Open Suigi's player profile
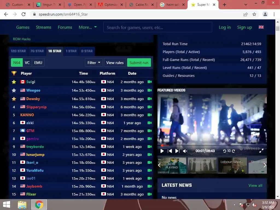The image size is (280, 210). click(x=31, y=82)
